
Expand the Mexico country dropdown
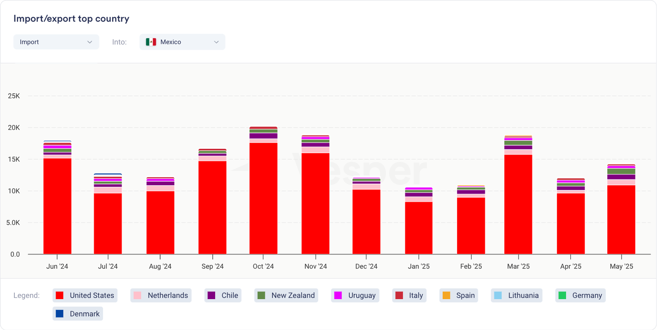coord(182,42)
